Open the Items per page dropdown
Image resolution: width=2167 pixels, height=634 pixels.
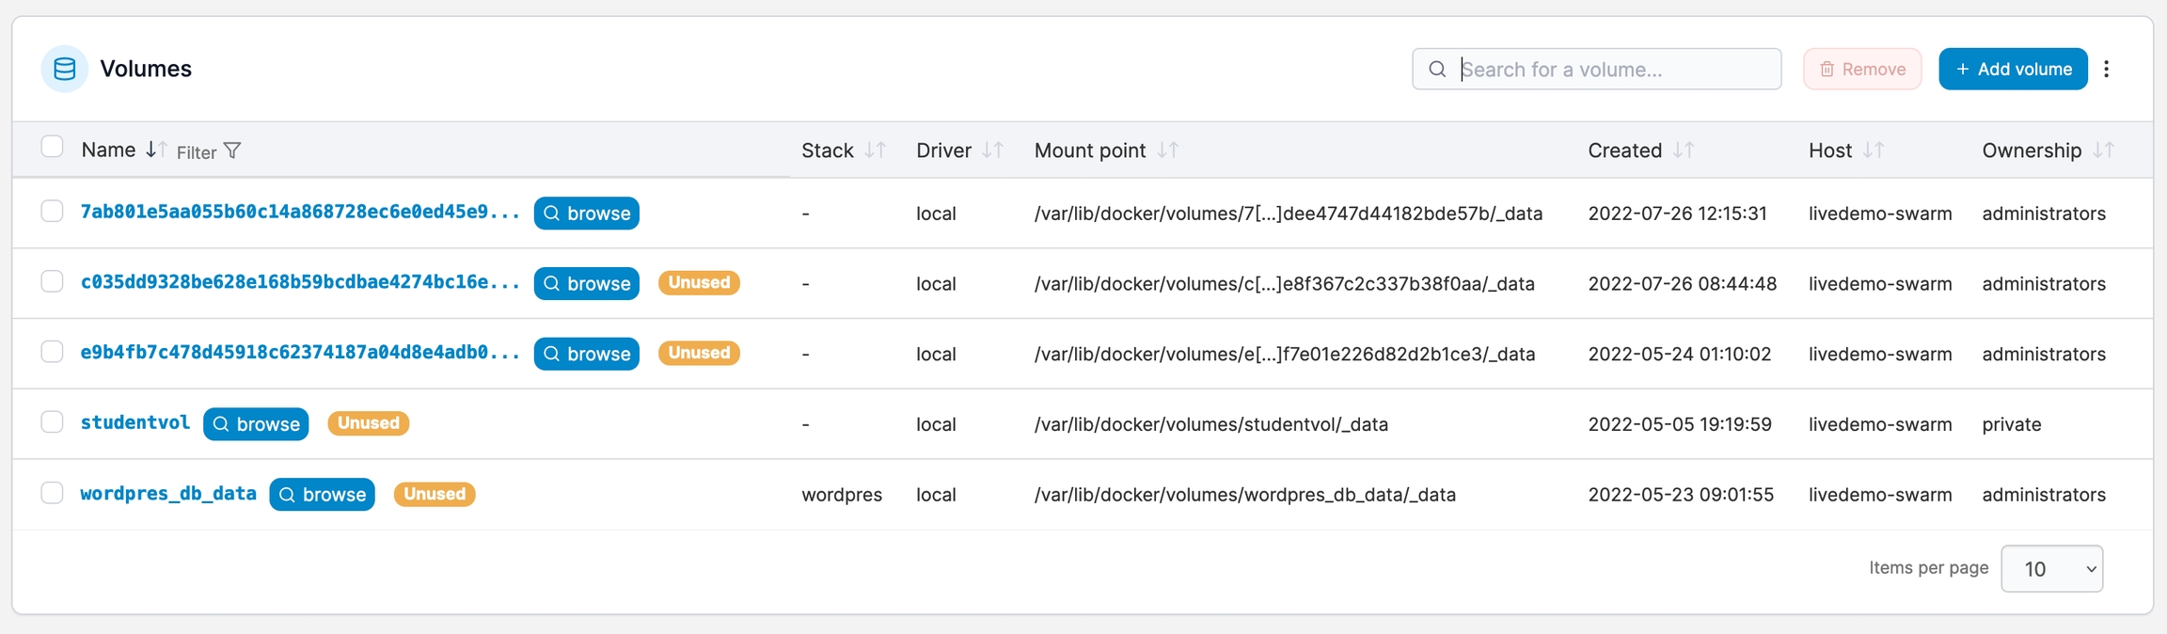(x=2051, y=569)
